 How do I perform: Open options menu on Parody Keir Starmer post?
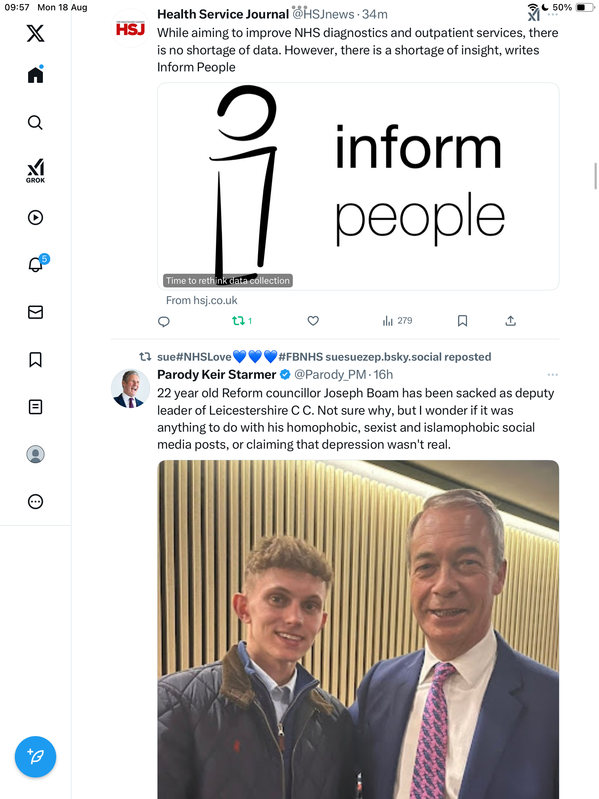pos(552,375)
